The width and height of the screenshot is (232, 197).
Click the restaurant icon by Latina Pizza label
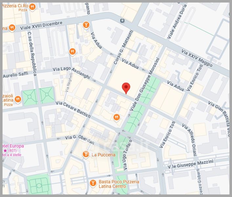(x=18, y=98)
